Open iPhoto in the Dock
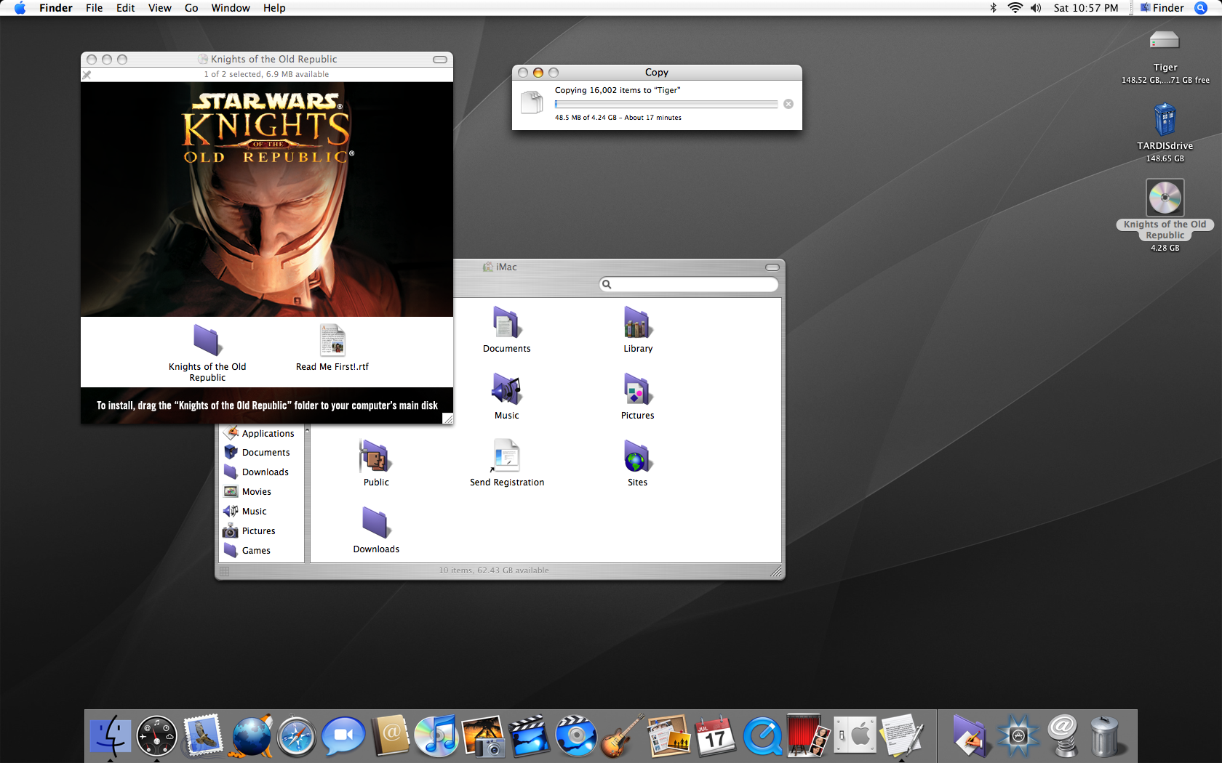1222x763 pixels. 483,735
